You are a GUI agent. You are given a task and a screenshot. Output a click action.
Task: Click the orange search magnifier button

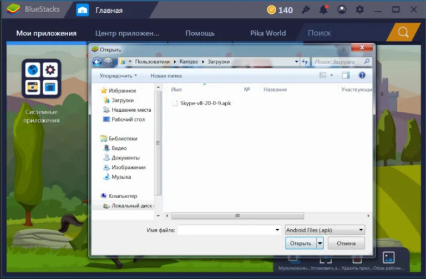coord(403,33)
